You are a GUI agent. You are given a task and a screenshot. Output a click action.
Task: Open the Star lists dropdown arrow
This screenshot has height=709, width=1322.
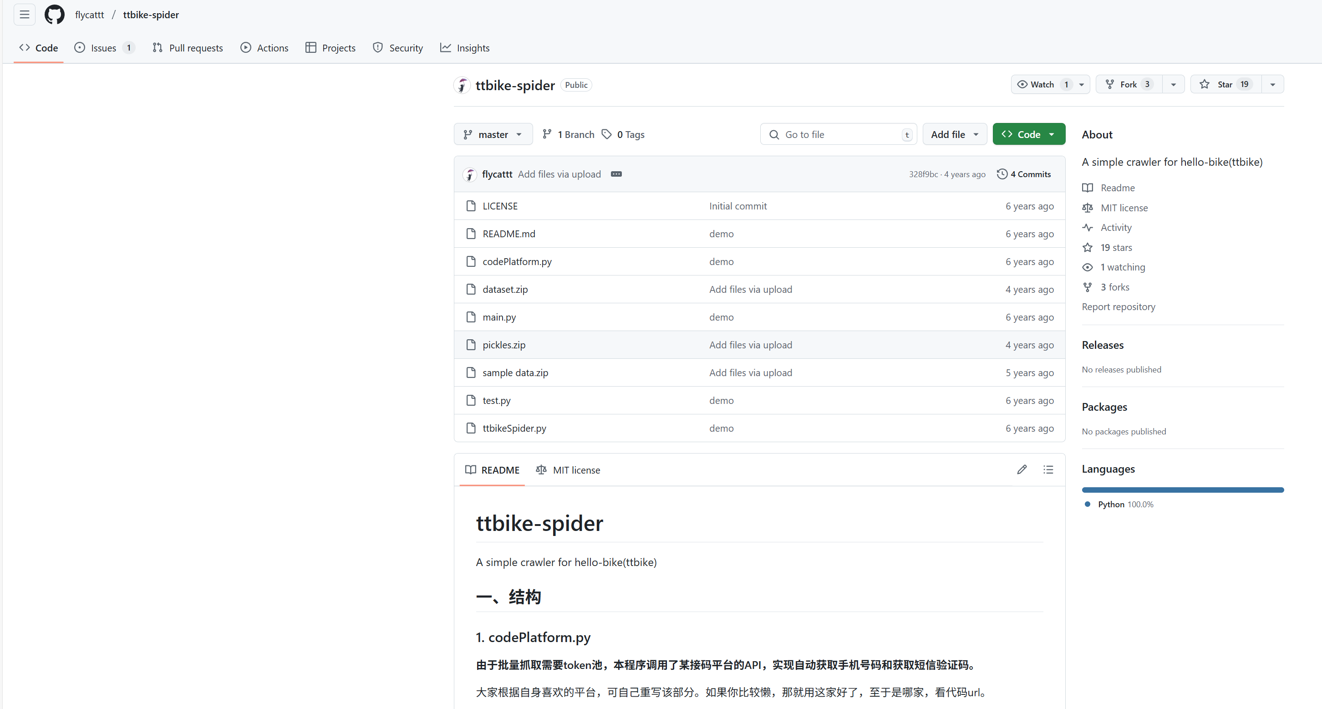[1272, 84]
